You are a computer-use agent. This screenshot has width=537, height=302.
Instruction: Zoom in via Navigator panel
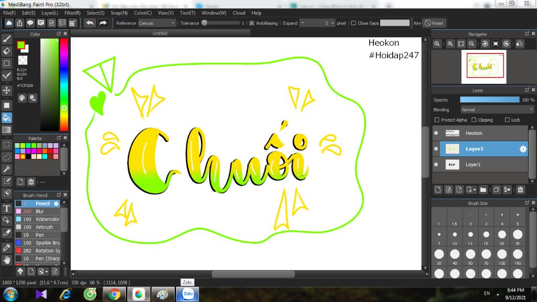click(x=450, y=44)
